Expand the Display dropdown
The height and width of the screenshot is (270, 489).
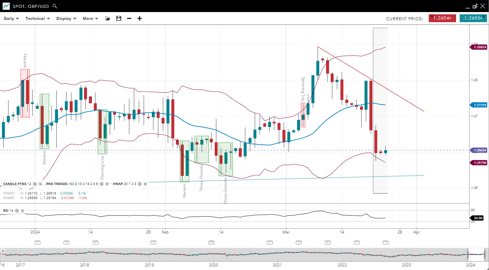tap(66, 19)
